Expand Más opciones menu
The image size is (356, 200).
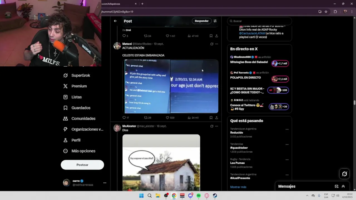click(x=79, y=151)
